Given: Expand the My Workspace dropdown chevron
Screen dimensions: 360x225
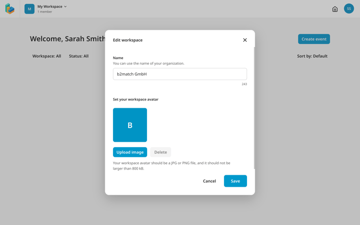Looking at the screenshot, I should pyautogui.click(x=65, y=6).
